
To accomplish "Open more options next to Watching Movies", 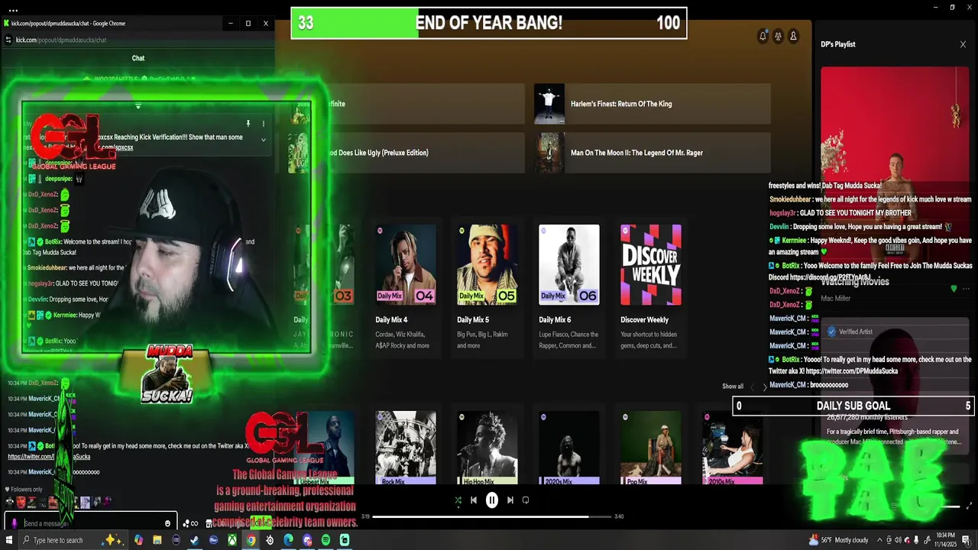I will click(966, 289).
